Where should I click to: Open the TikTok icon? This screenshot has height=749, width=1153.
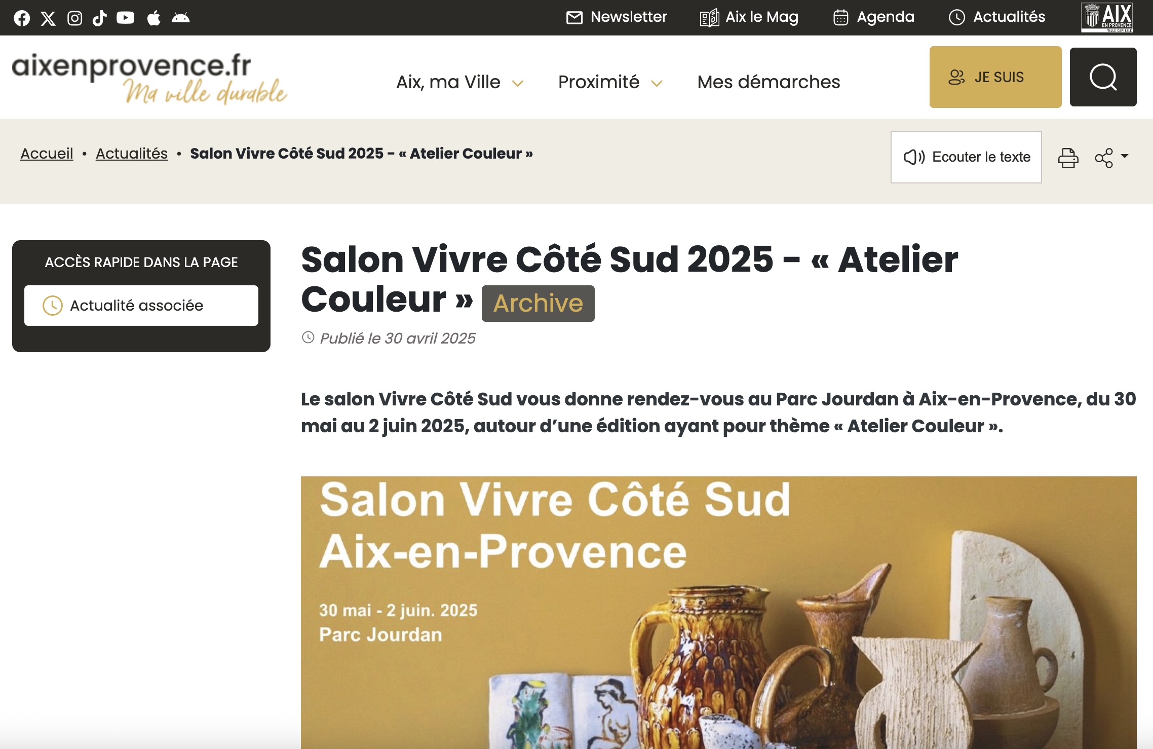tap(100, 18)
